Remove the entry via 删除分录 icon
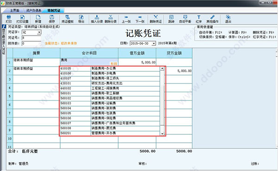This screenshot has width=278, height=171. (111, 19)
